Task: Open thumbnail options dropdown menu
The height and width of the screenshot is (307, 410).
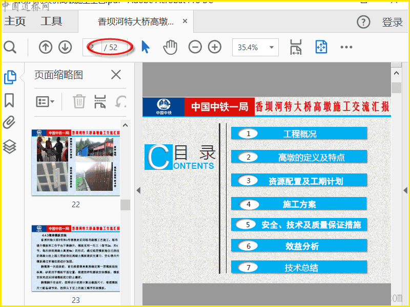Action: pyautogui.click(x=45, y=101)
